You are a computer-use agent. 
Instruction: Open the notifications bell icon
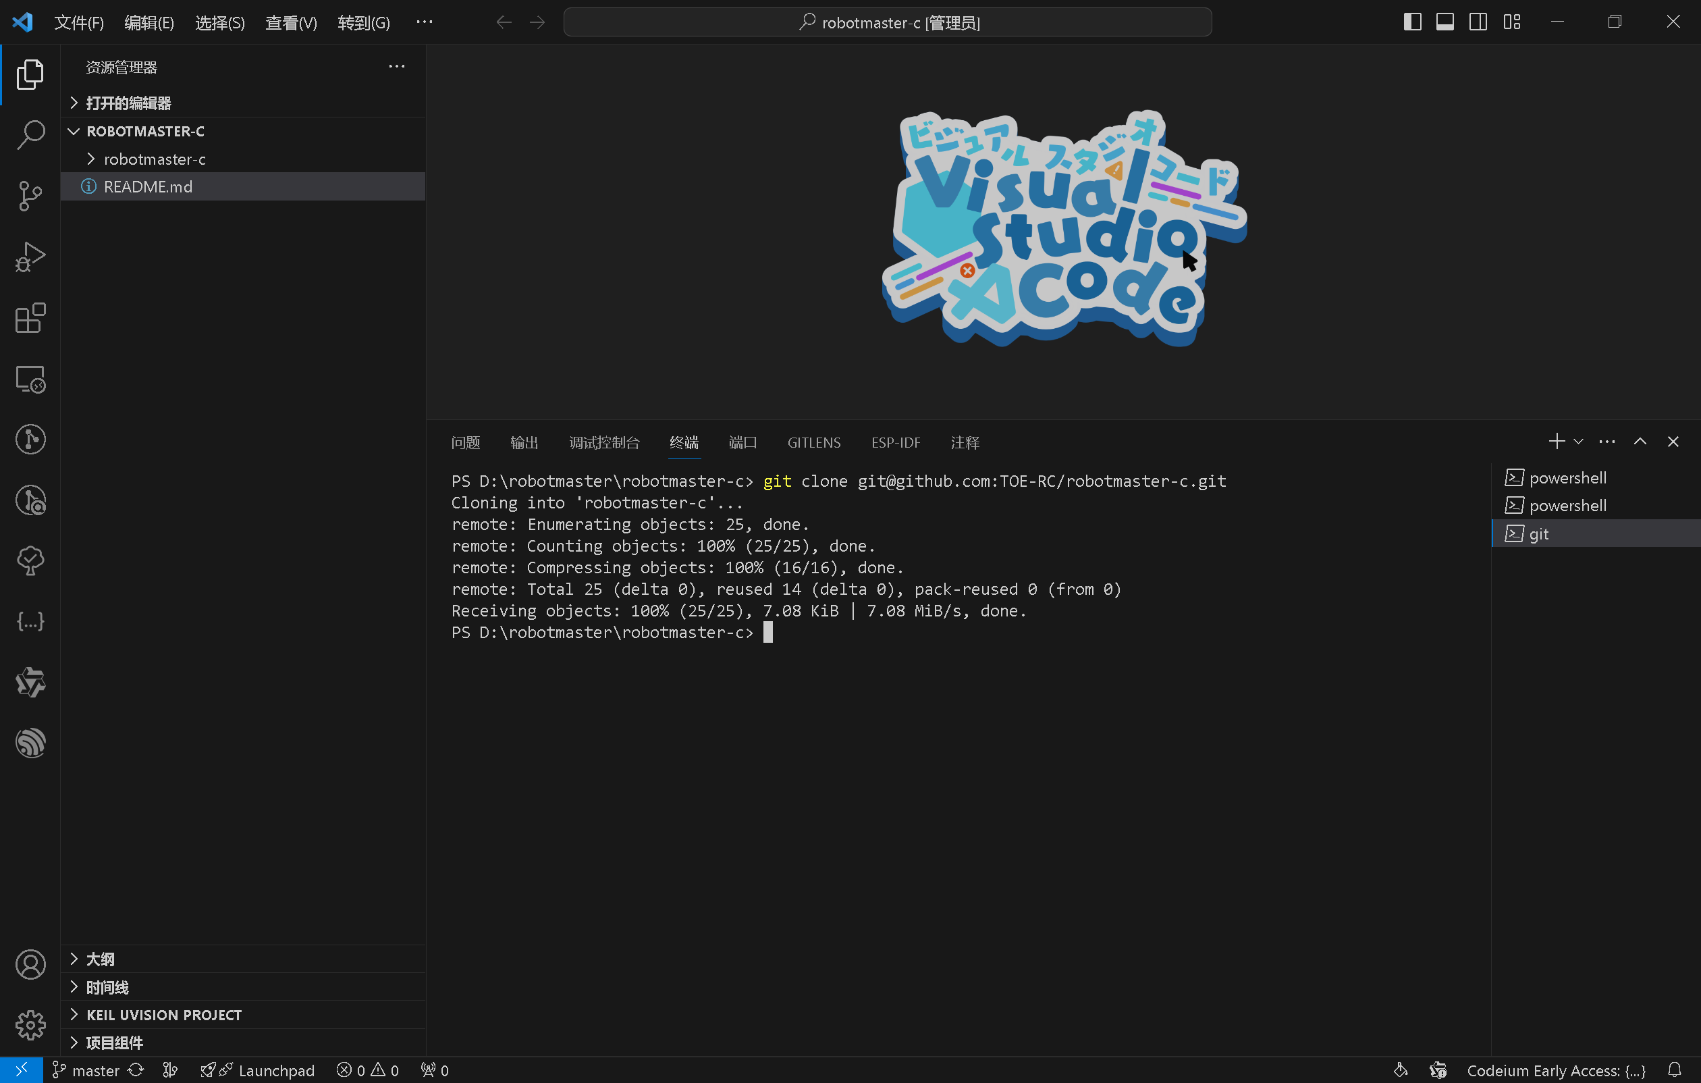pos(1674,1070)
